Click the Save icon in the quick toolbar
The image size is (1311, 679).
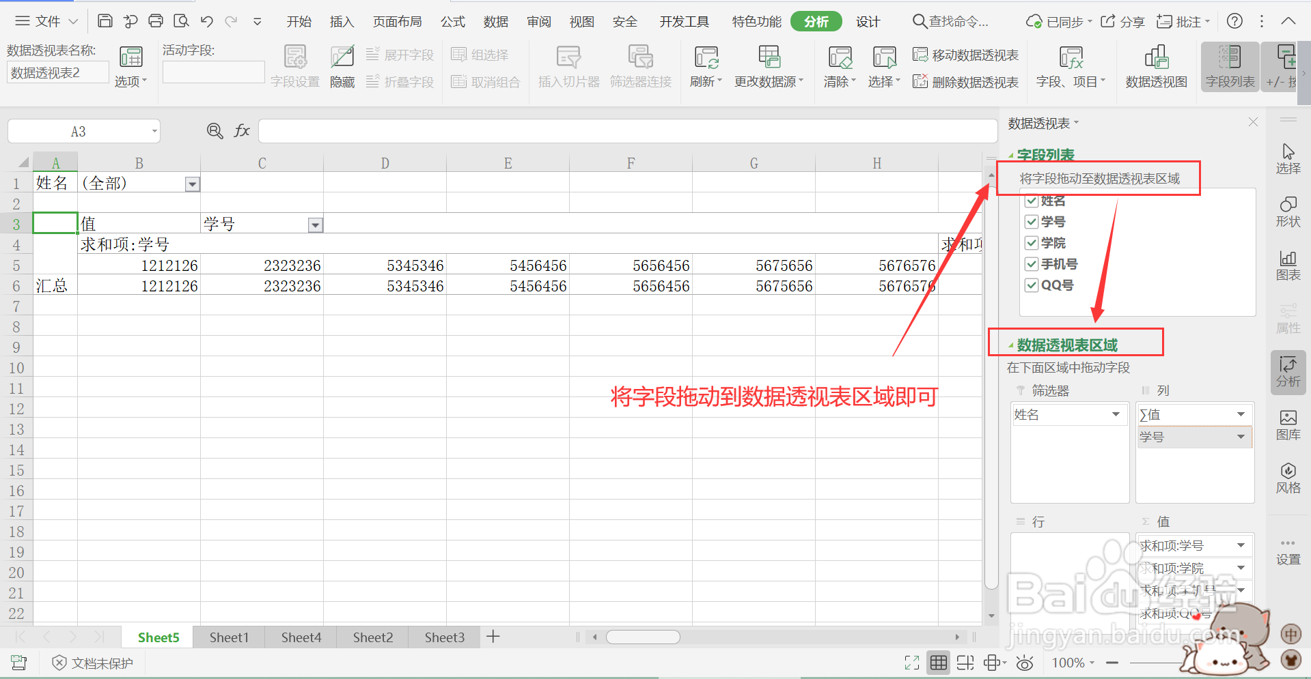105,21
